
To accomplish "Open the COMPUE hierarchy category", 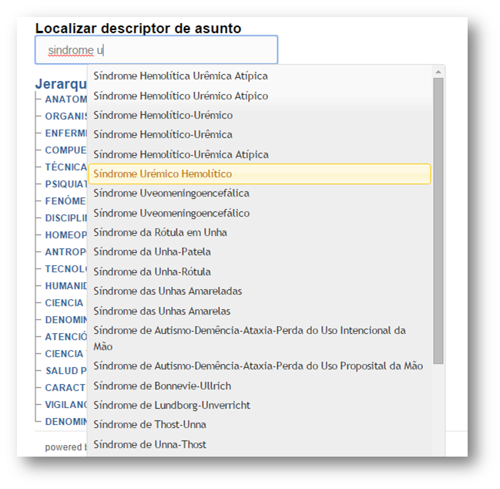I will tap(66, 150).
